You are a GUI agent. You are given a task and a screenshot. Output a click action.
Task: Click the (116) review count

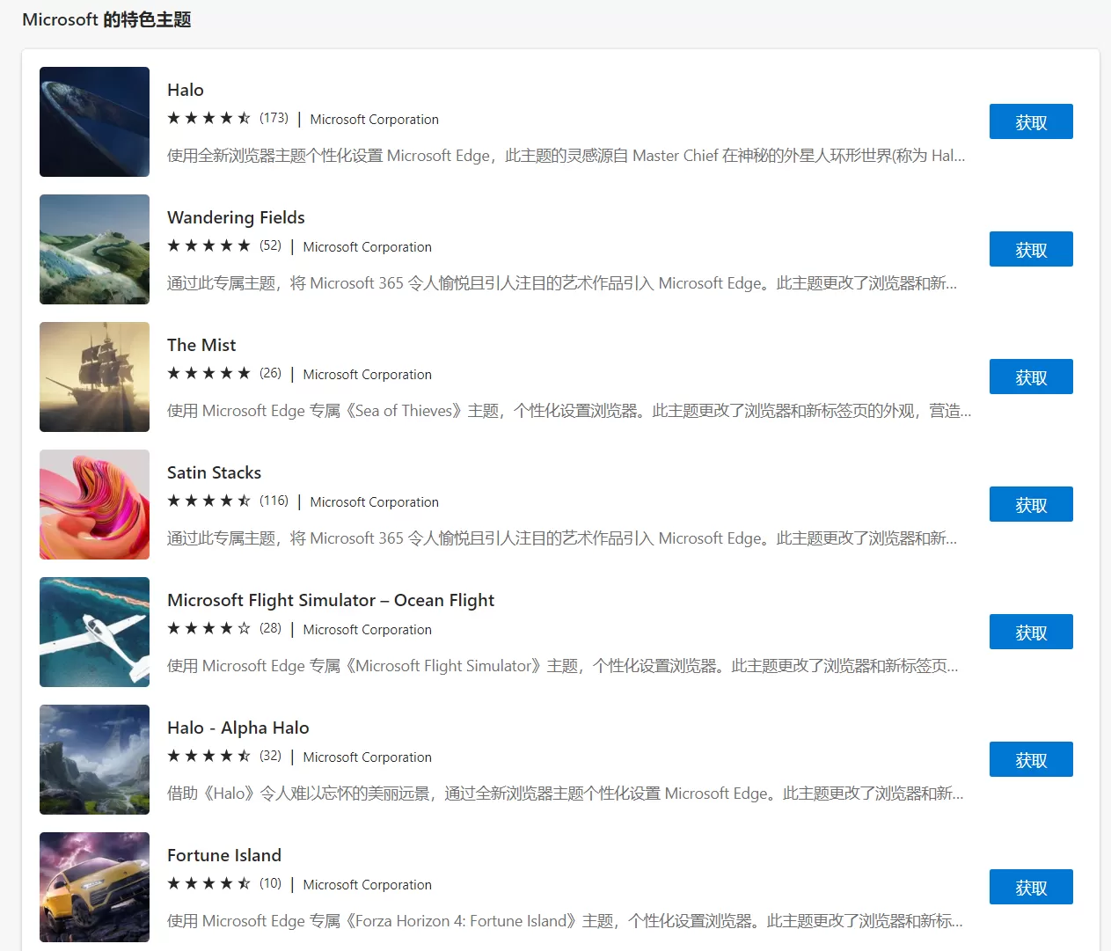point(274,501)
